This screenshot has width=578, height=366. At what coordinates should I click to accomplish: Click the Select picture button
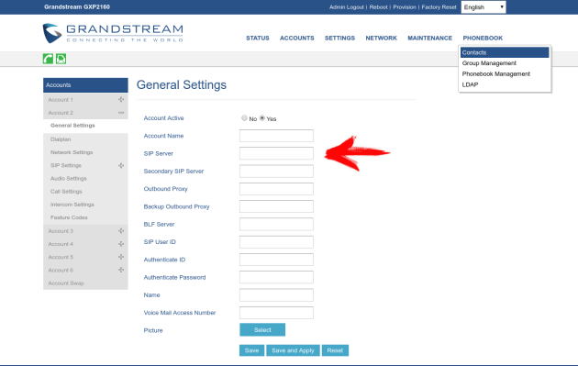tap(262, 330)
